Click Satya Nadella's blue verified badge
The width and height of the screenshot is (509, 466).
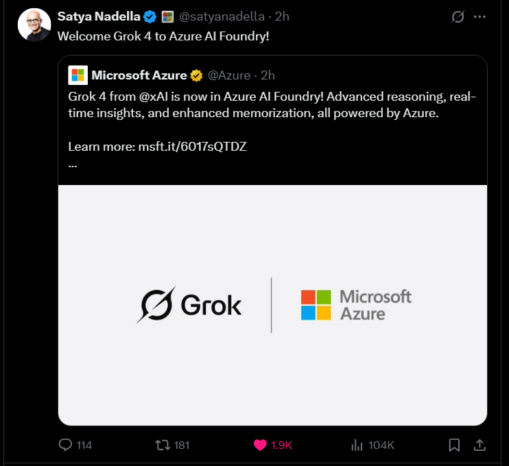(x=150, y=16)
